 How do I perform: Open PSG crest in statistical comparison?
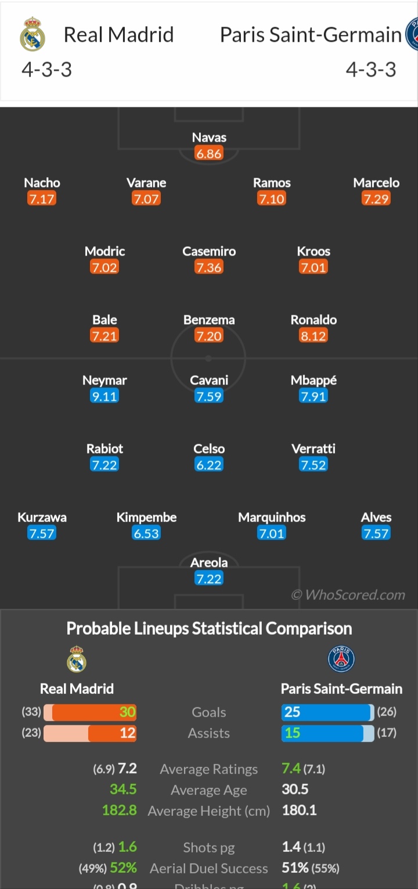click(341, 659)
